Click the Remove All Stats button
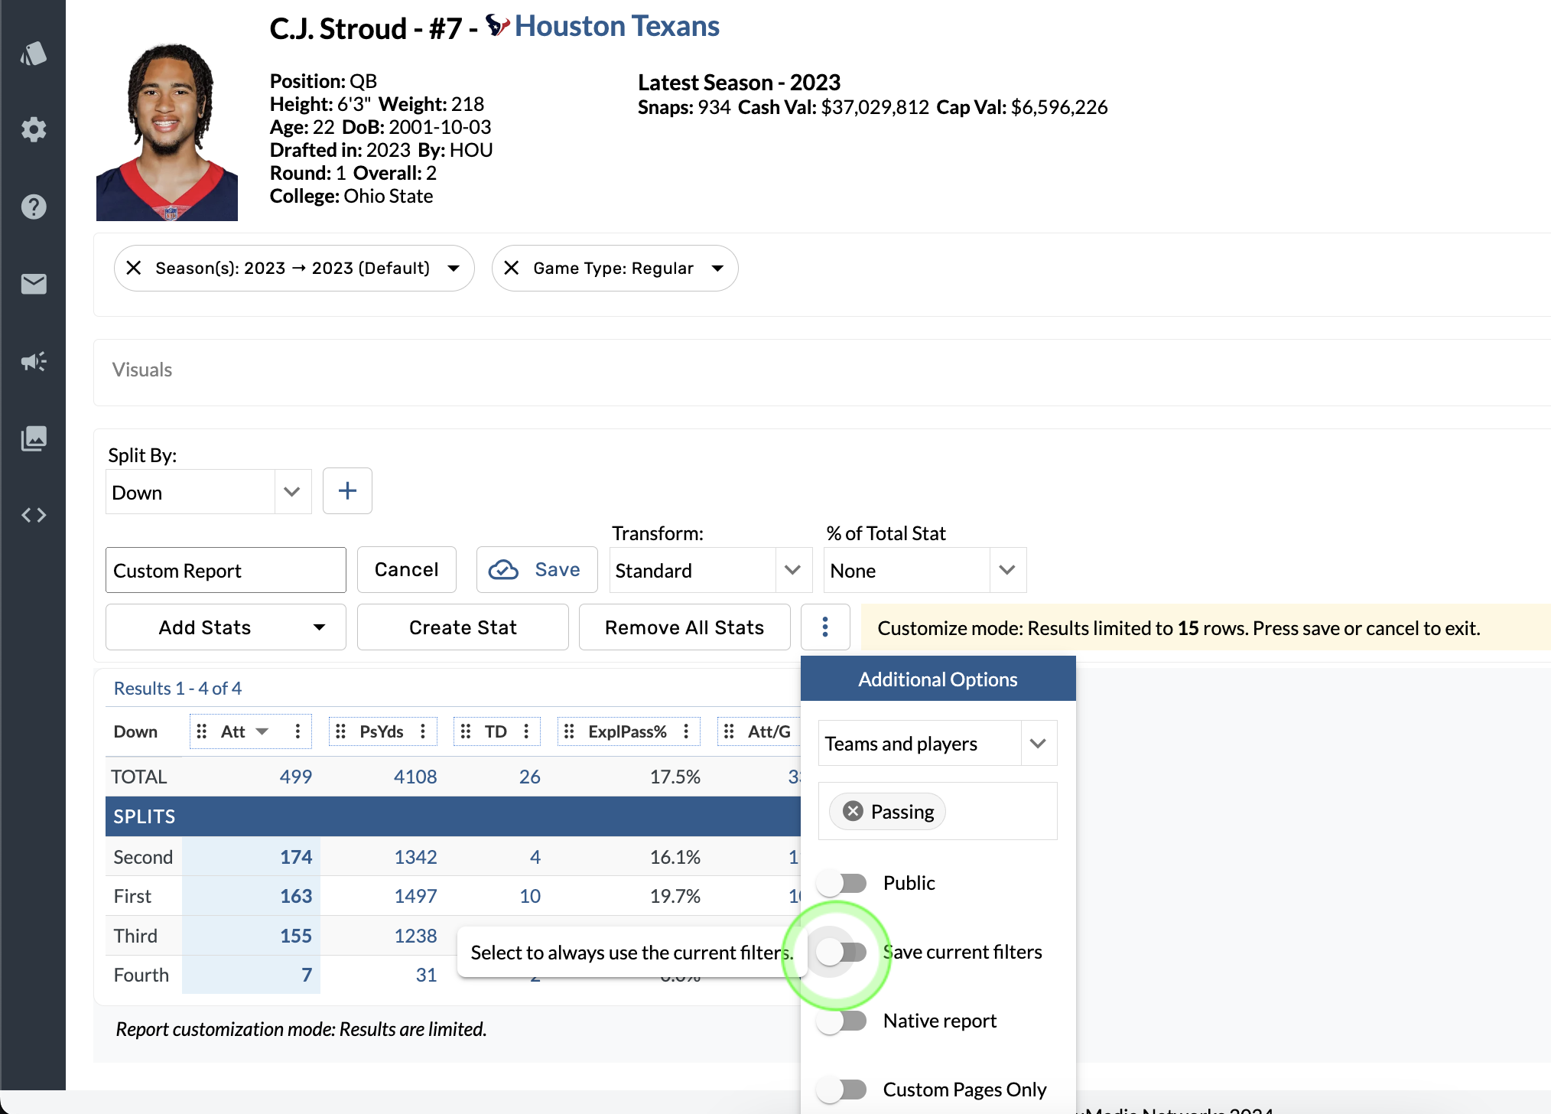 tap(684, 627)
